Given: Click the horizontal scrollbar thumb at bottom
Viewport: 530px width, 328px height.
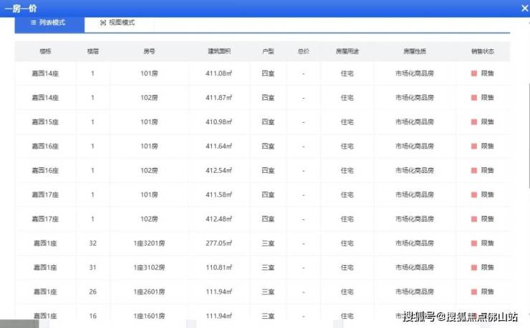Looking at the screenshot, I should 19,324.
